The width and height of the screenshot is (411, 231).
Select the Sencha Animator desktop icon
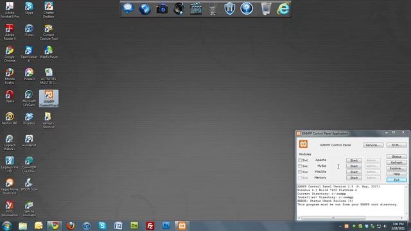(29, 209)
